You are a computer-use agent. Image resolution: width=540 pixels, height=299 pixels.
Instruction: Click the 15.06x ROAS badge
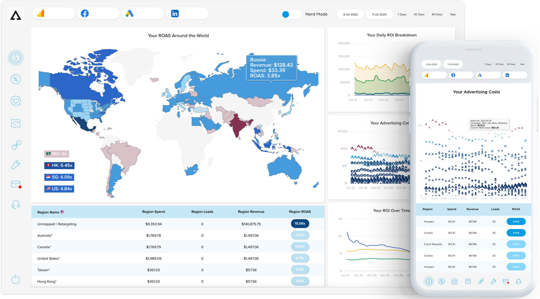[300, 224]
